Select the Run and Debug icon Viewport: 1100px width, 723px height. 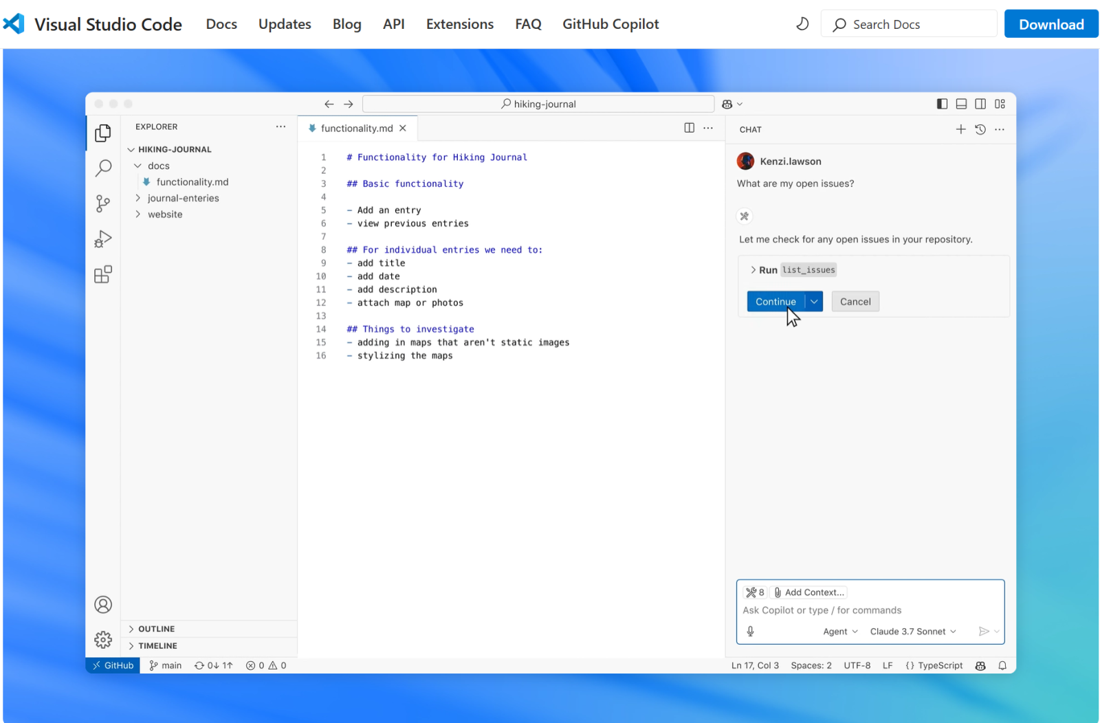click(102, 239)
